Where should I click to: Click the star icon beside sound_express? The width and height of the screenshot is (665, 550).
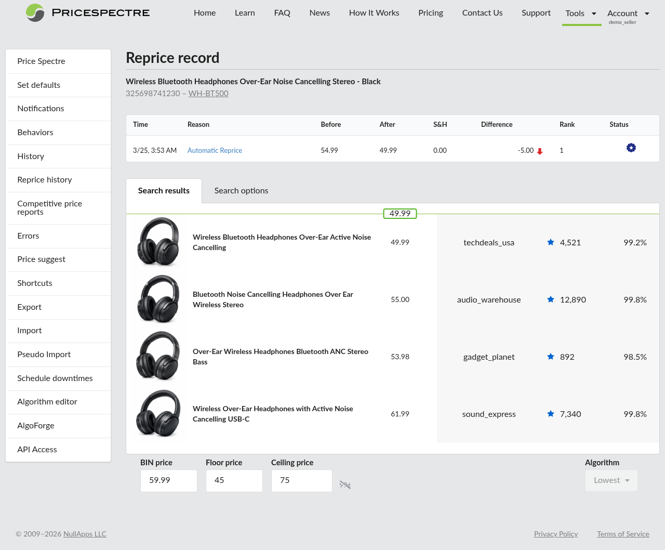pos(550,413)
